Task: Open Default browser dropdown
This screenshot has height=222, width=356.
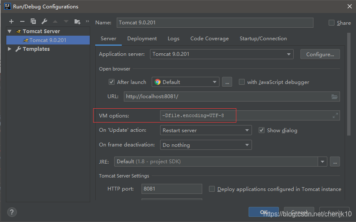Action: [185, 82]
